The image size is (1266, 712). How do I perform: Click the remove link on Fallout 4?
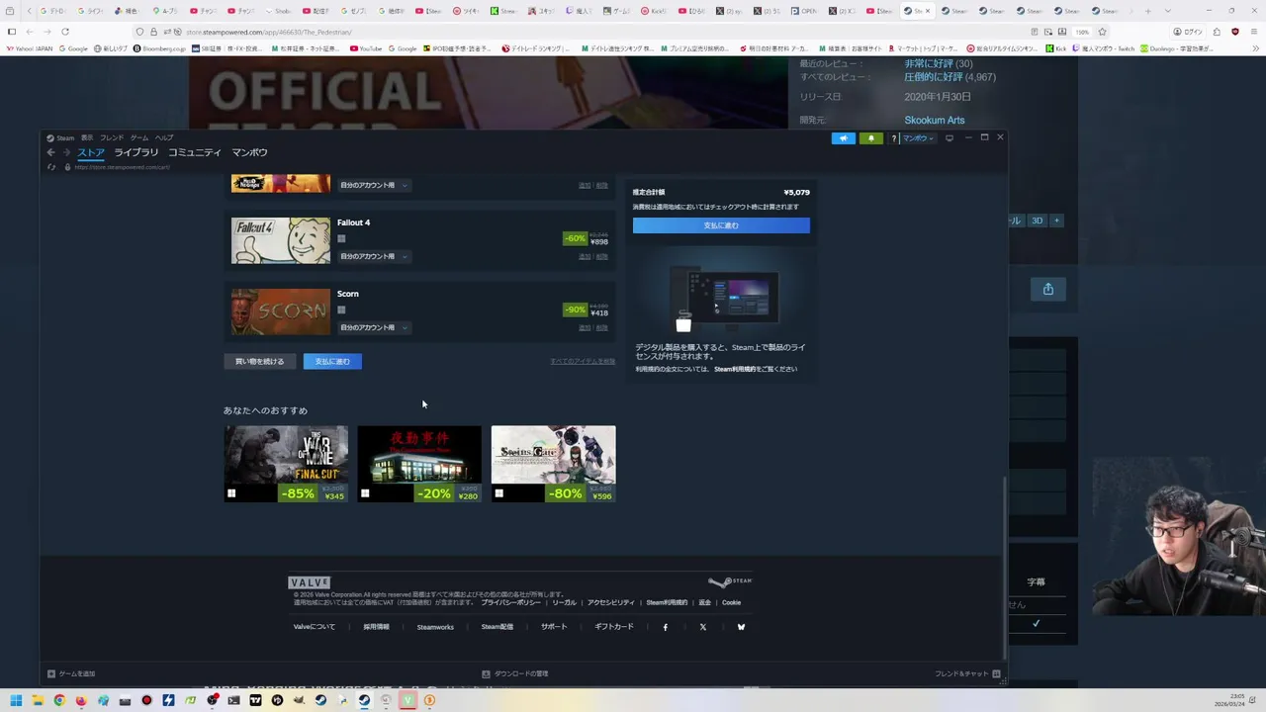click(x=602, y=257)
